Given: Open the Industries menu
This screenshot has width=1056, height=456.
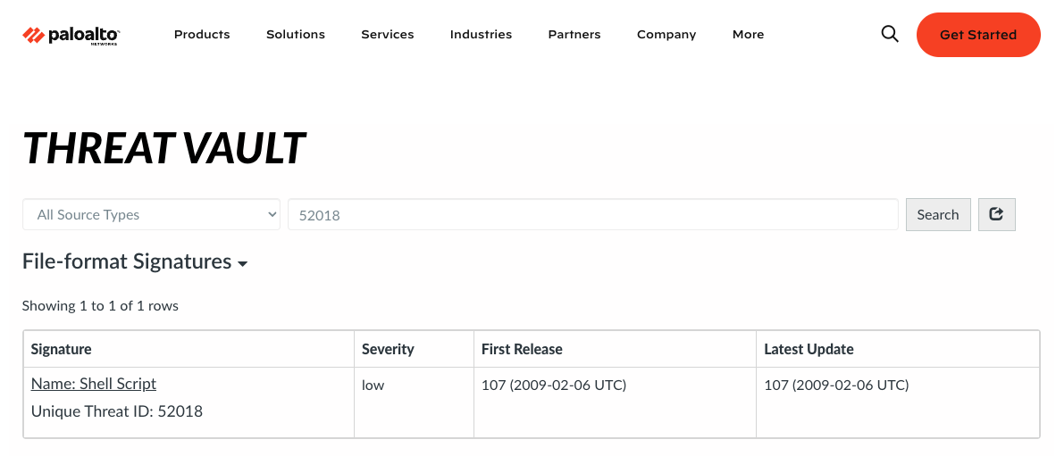Looking at the screenshot, I should pos(481,35).
